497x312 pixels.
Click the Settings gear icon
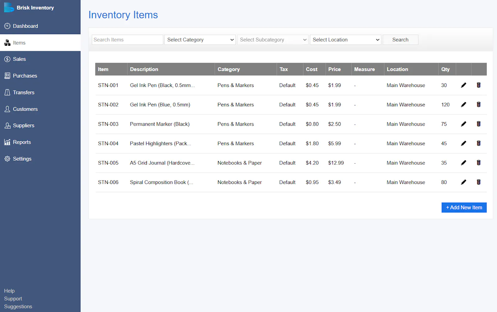(x=7, y=159)
